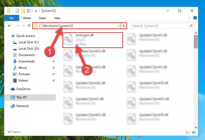Click the New folder icon in the title bar
Screen dimensions: 205x140
(23, 11)
